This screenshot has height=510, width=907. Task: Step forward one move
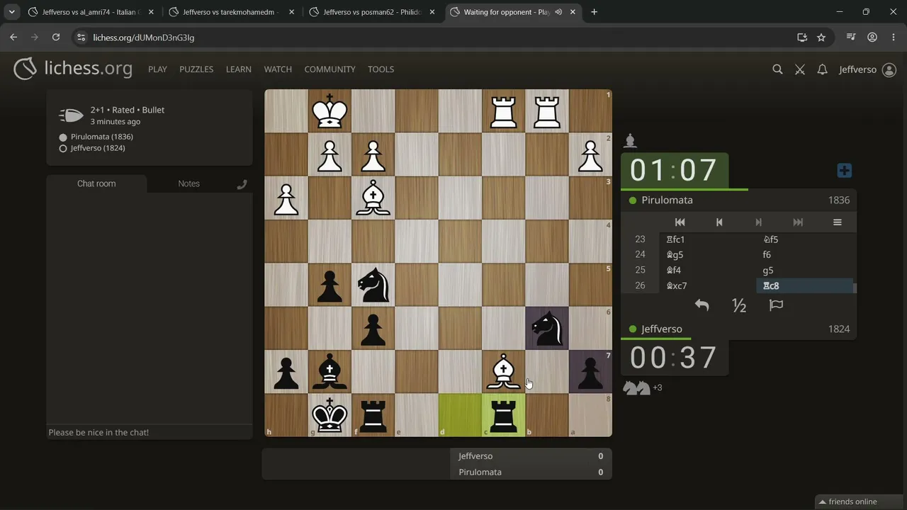[x=758, y=222]
